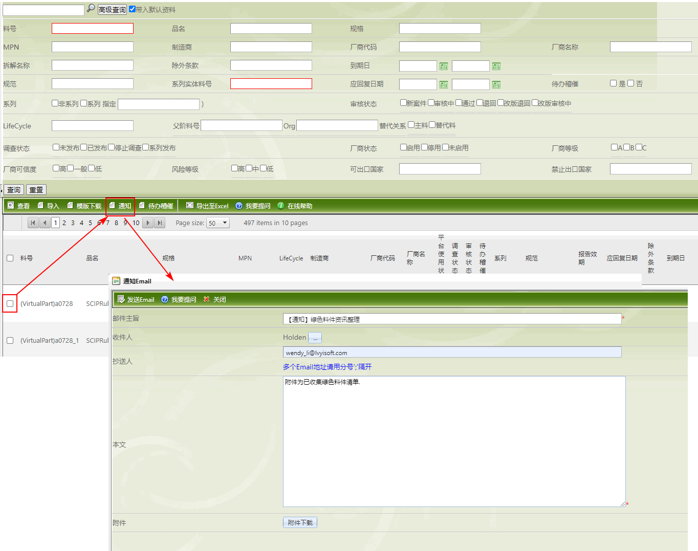698x551 pixels.
Task: Open the second 应回复日期 calendar picker
Action: 496,84
